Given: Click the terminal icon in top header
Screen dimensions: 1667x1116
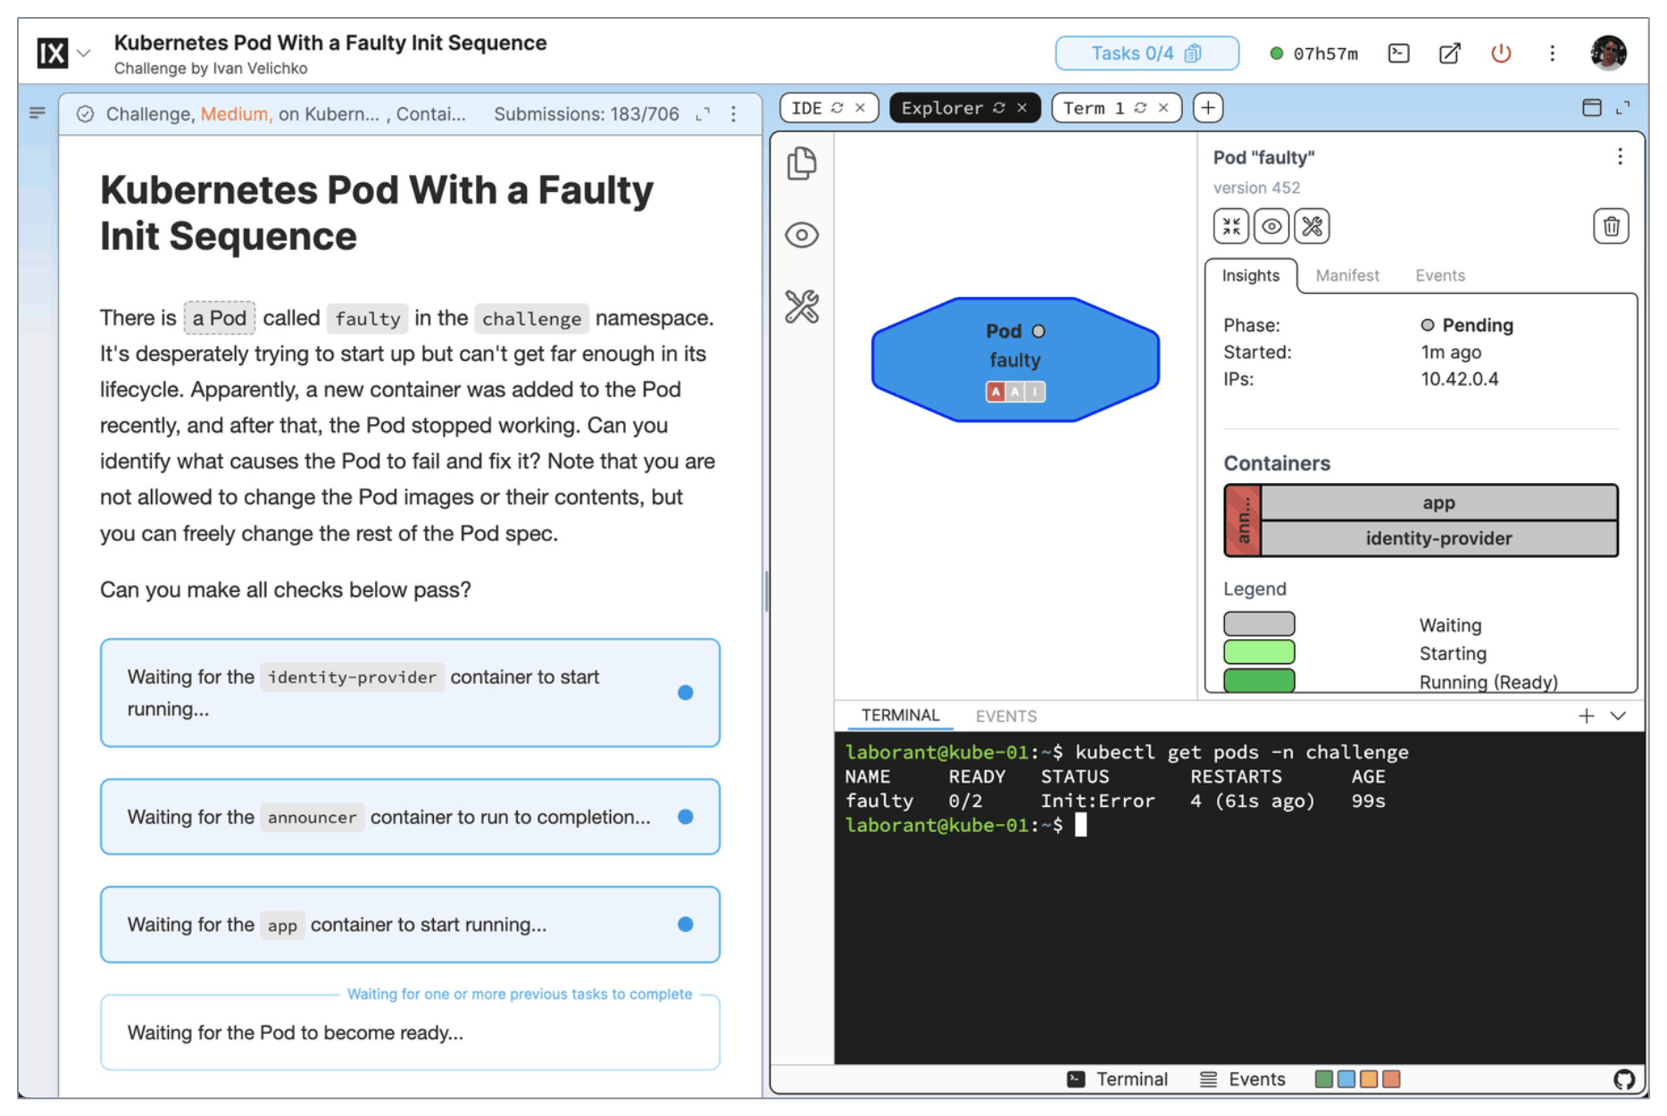Looking at the screenshot, I should click(1398, 54).
